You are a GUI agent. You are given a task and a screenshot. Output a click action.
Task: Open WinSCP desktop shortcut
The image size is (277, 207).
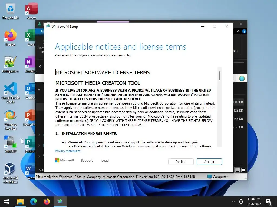pos(11,144)
